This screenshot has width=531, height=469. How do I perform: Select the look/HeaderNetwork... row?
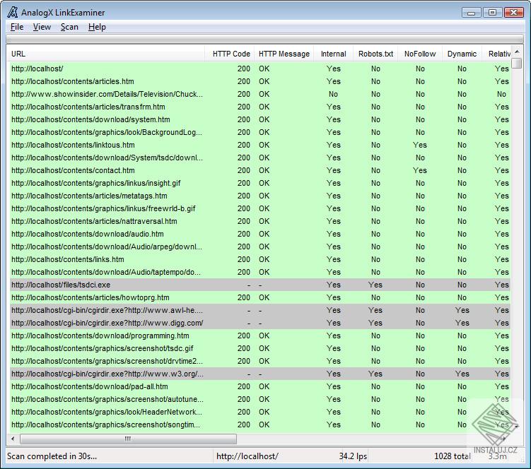259,412
